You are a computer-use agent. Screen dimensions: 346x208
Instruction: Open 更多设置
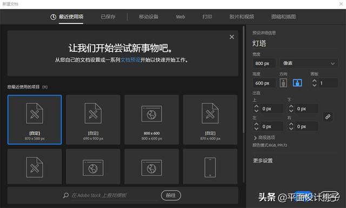263,160
